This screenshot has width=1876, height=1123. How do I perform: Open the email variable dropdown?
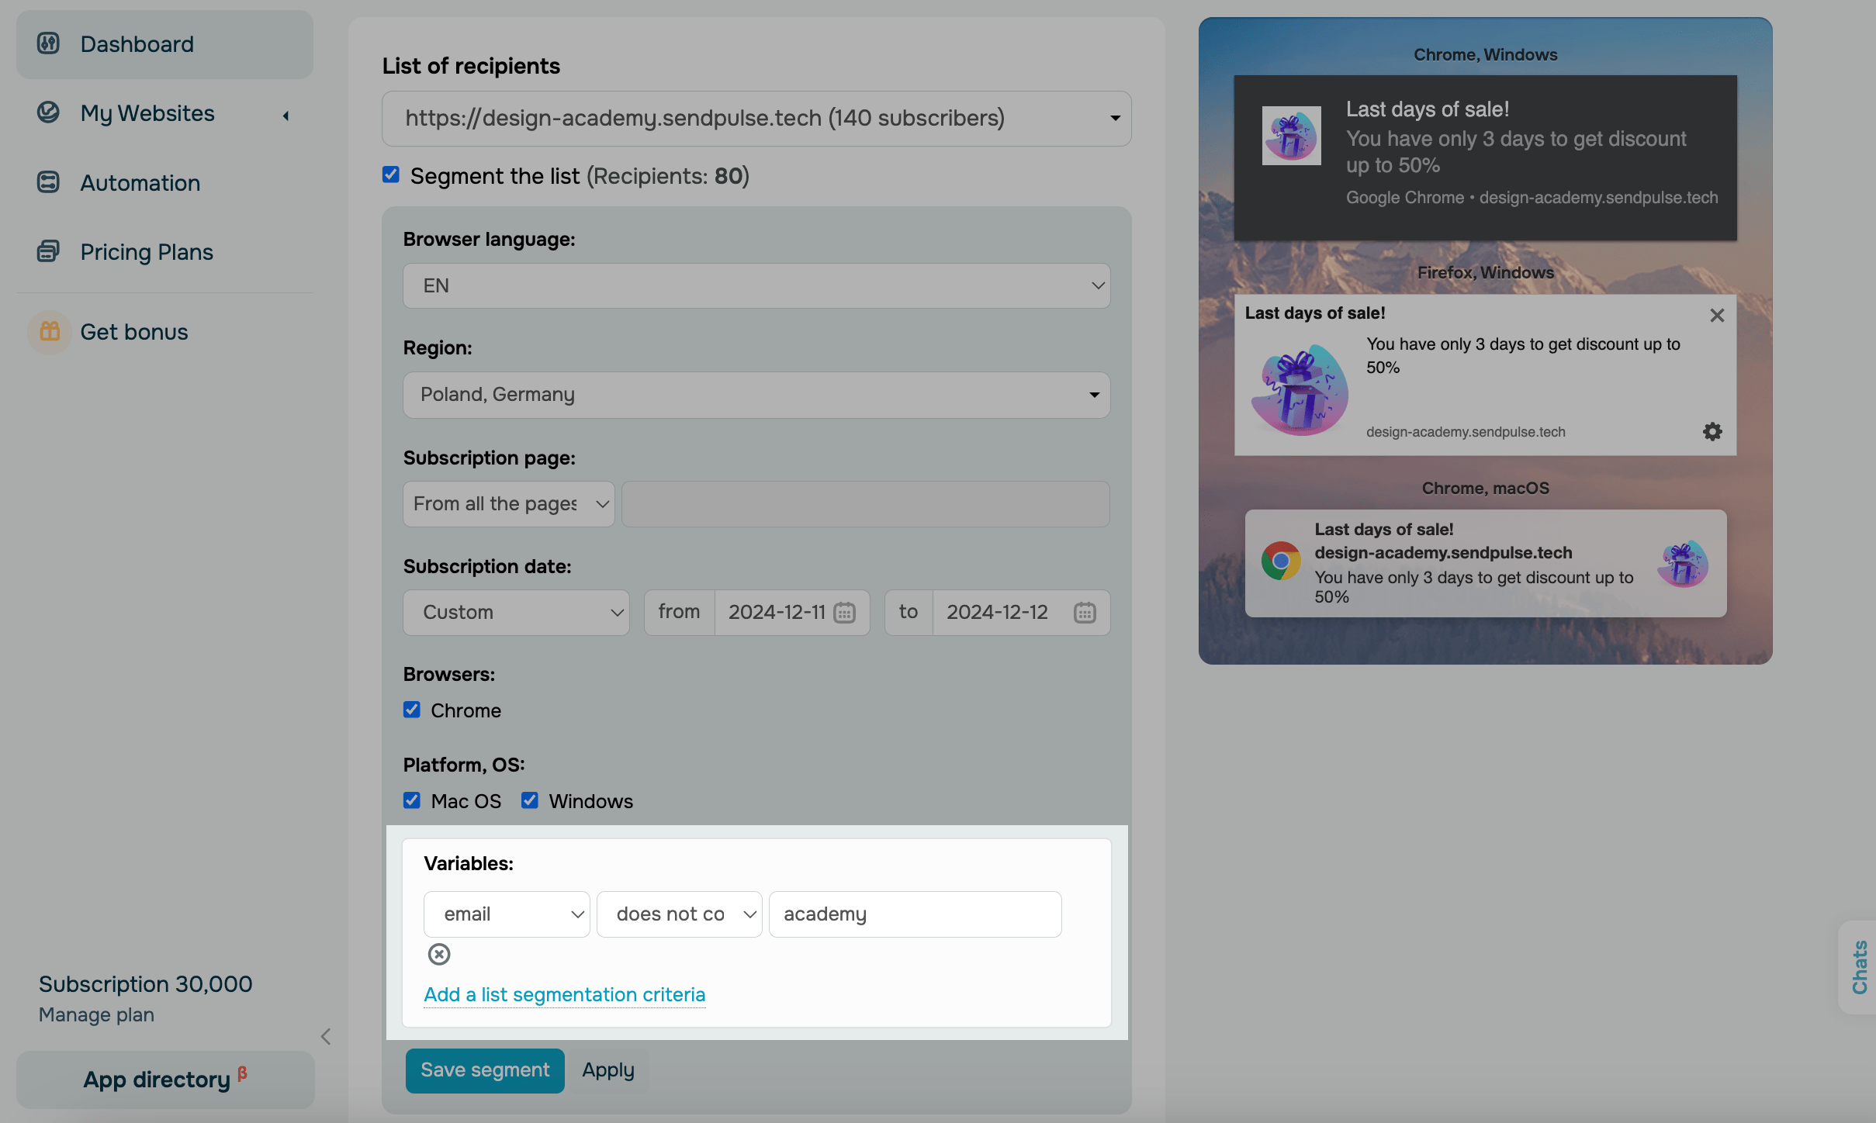point(507,914)
